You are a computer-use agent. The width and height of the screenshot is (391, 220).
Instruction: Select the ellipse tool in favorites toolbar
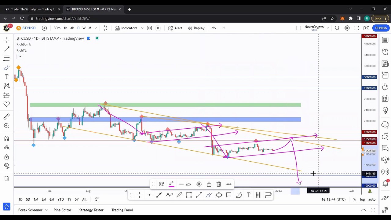click(219, 195)
